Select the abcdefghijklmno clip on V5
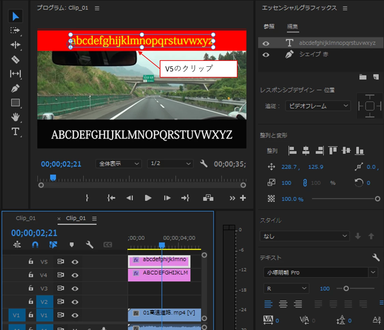This screenshot has width=384, height=330. click(x=159, y=262)
